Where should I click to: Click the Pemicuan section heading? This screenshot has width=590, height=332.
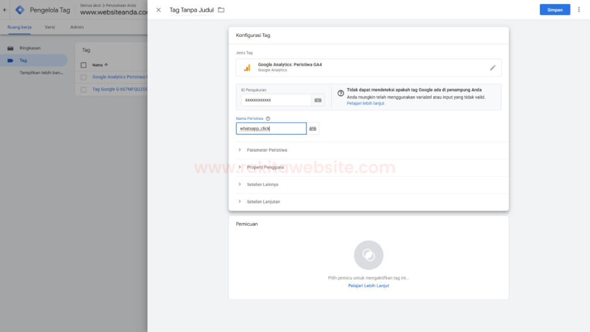pos(247,224)
